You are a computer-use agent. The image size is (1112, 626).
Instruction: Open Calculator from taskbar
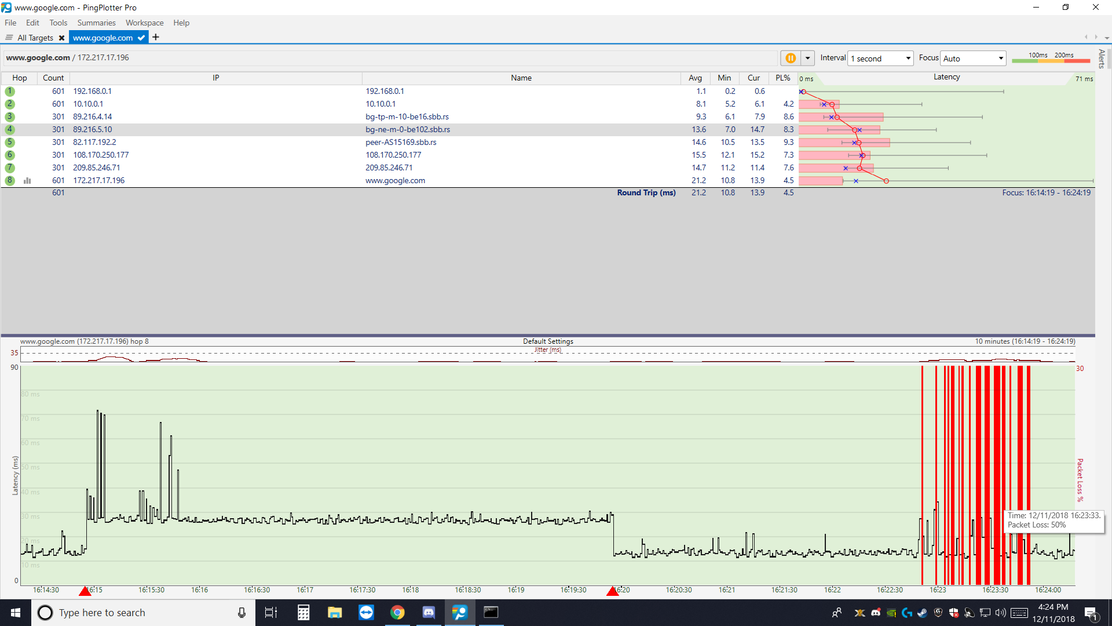(303, 613)
